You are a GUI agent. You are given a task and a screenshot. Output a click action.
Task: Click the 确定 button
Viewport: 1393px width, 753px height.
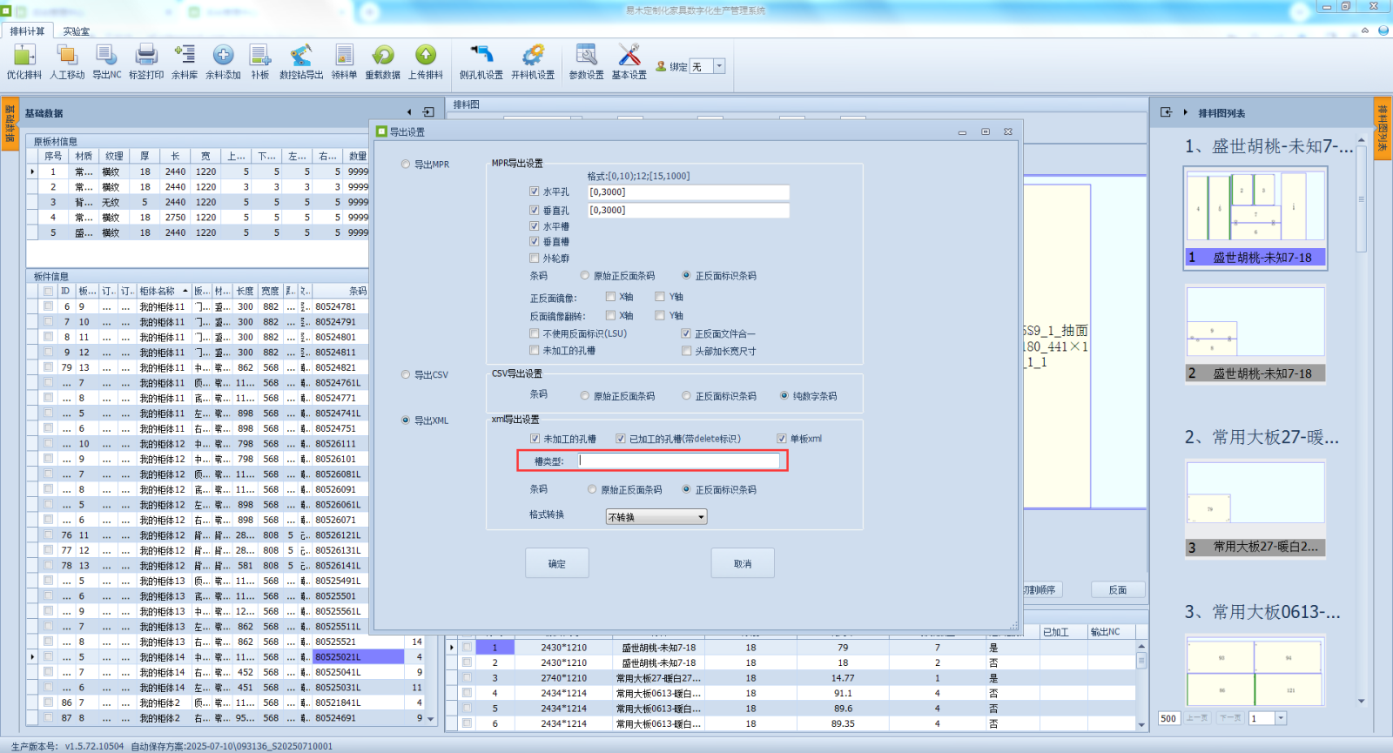pyautogui.click(x=557, y=563)
